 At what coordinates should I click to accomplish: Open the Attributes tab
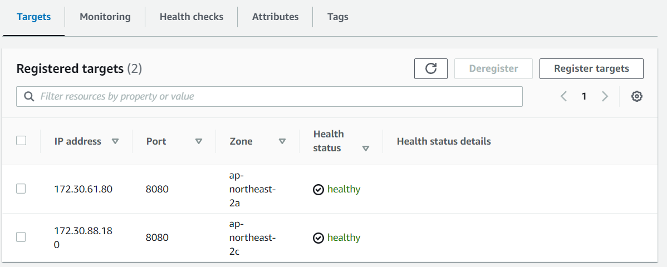tap(275, 17)
